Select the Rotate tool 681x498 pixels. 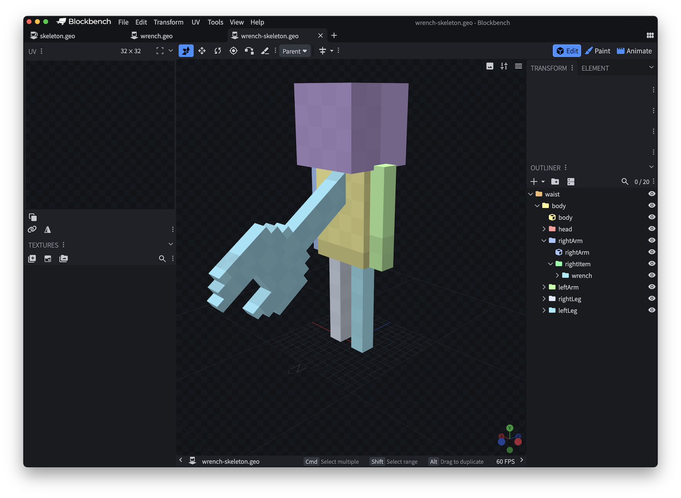coord(218,51)
